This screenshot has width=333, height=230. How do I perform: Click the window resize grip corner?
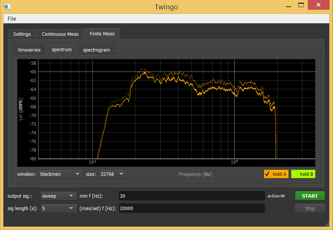coord(327,224)
